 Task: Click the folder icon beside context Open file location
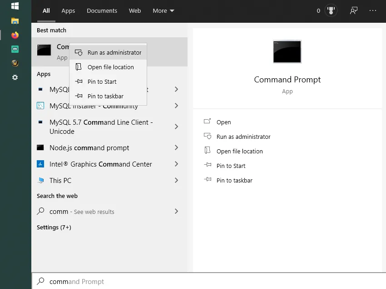[79, 67]
